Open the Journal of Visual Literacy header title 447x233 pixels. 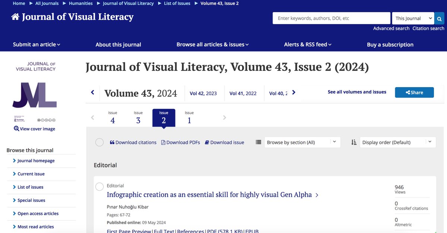(77, 17)
